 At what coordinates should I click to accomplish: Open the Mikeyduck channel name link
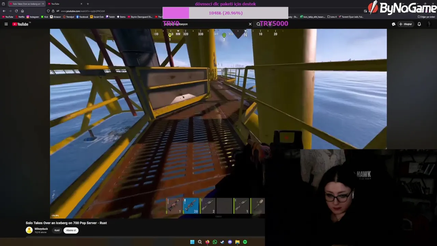tap(41, 229)
